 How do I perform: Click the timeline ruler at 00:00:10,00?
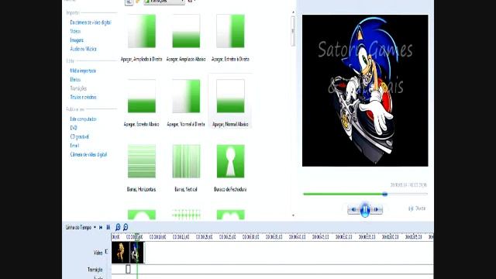(x=157, y=237)
